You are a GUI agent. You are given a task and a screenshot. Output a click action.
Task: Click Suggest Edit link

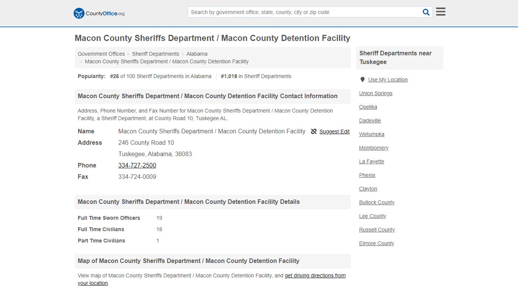(x=334, y=131)
